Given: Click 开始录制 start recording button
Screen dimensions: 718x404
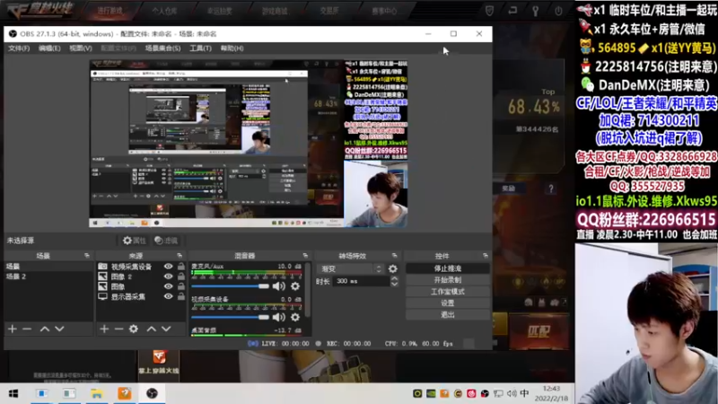Looking at the screenshot, I should [x=447, y=280].
